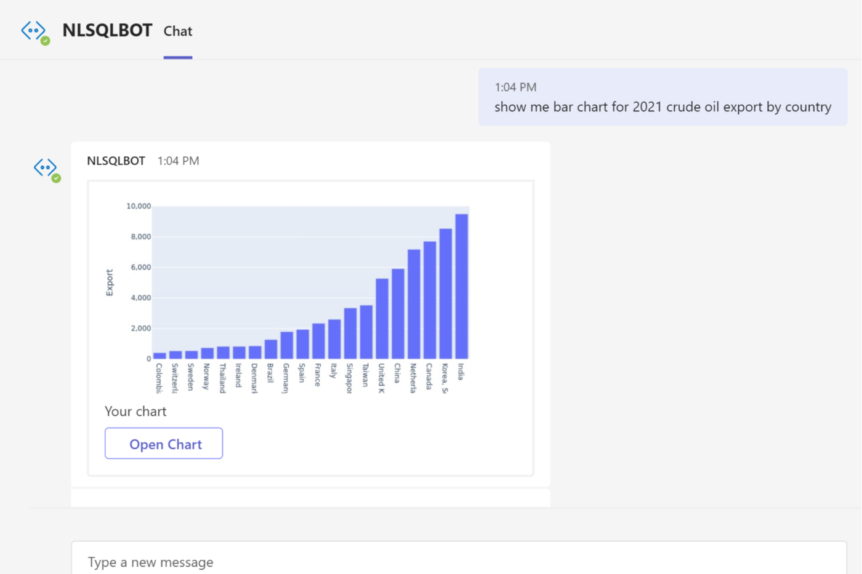Switch to the Chat tab
Viewport: 862px width, 574px height.
[x=178, y=31]
